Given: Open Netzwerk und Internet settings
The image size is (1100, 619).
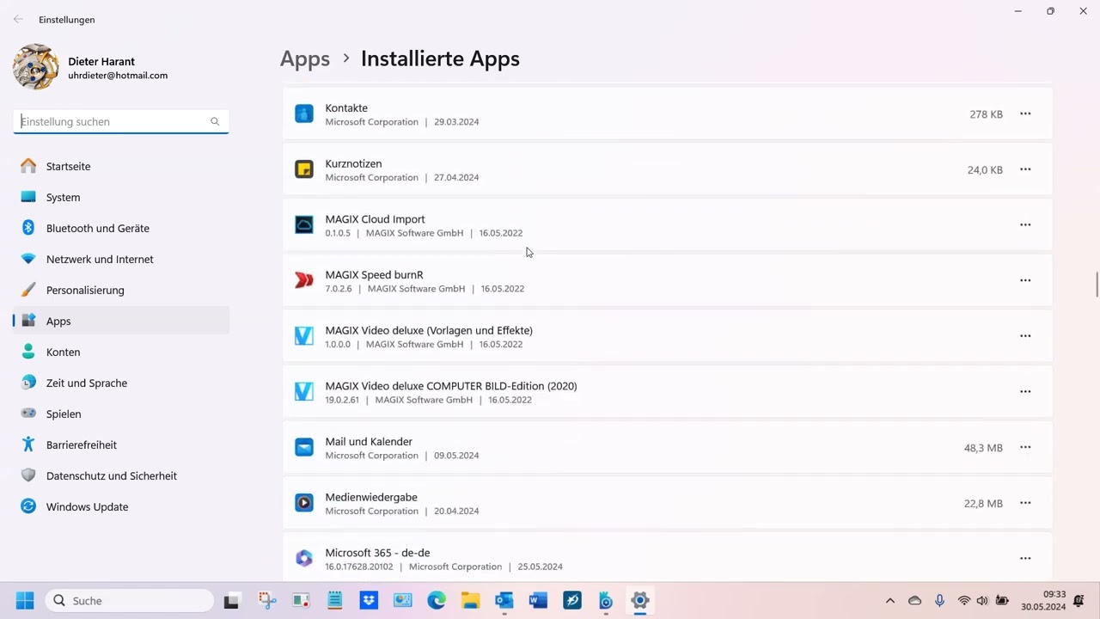Looking at the screenshot, I should point(121,259).
